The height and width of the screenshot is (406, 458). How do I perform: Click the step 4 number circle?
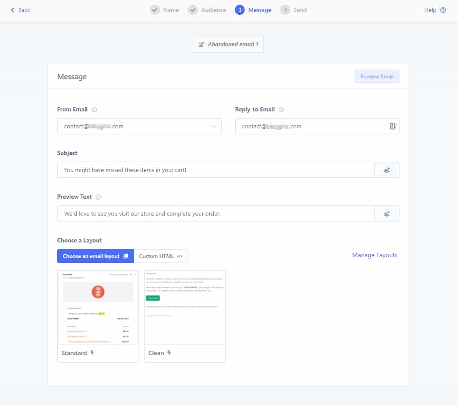285,10
